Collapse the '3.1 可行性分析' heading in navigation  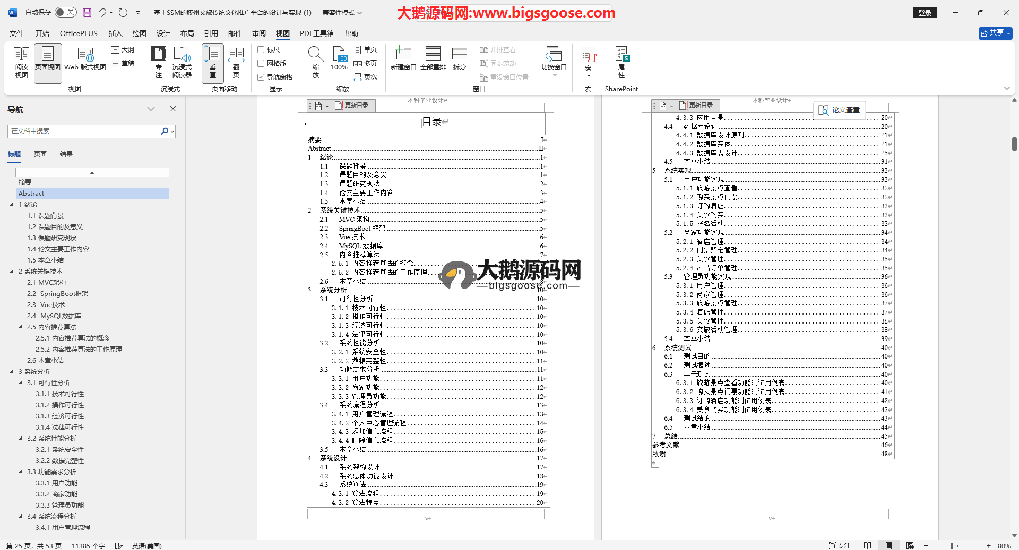tap(21, 383)
